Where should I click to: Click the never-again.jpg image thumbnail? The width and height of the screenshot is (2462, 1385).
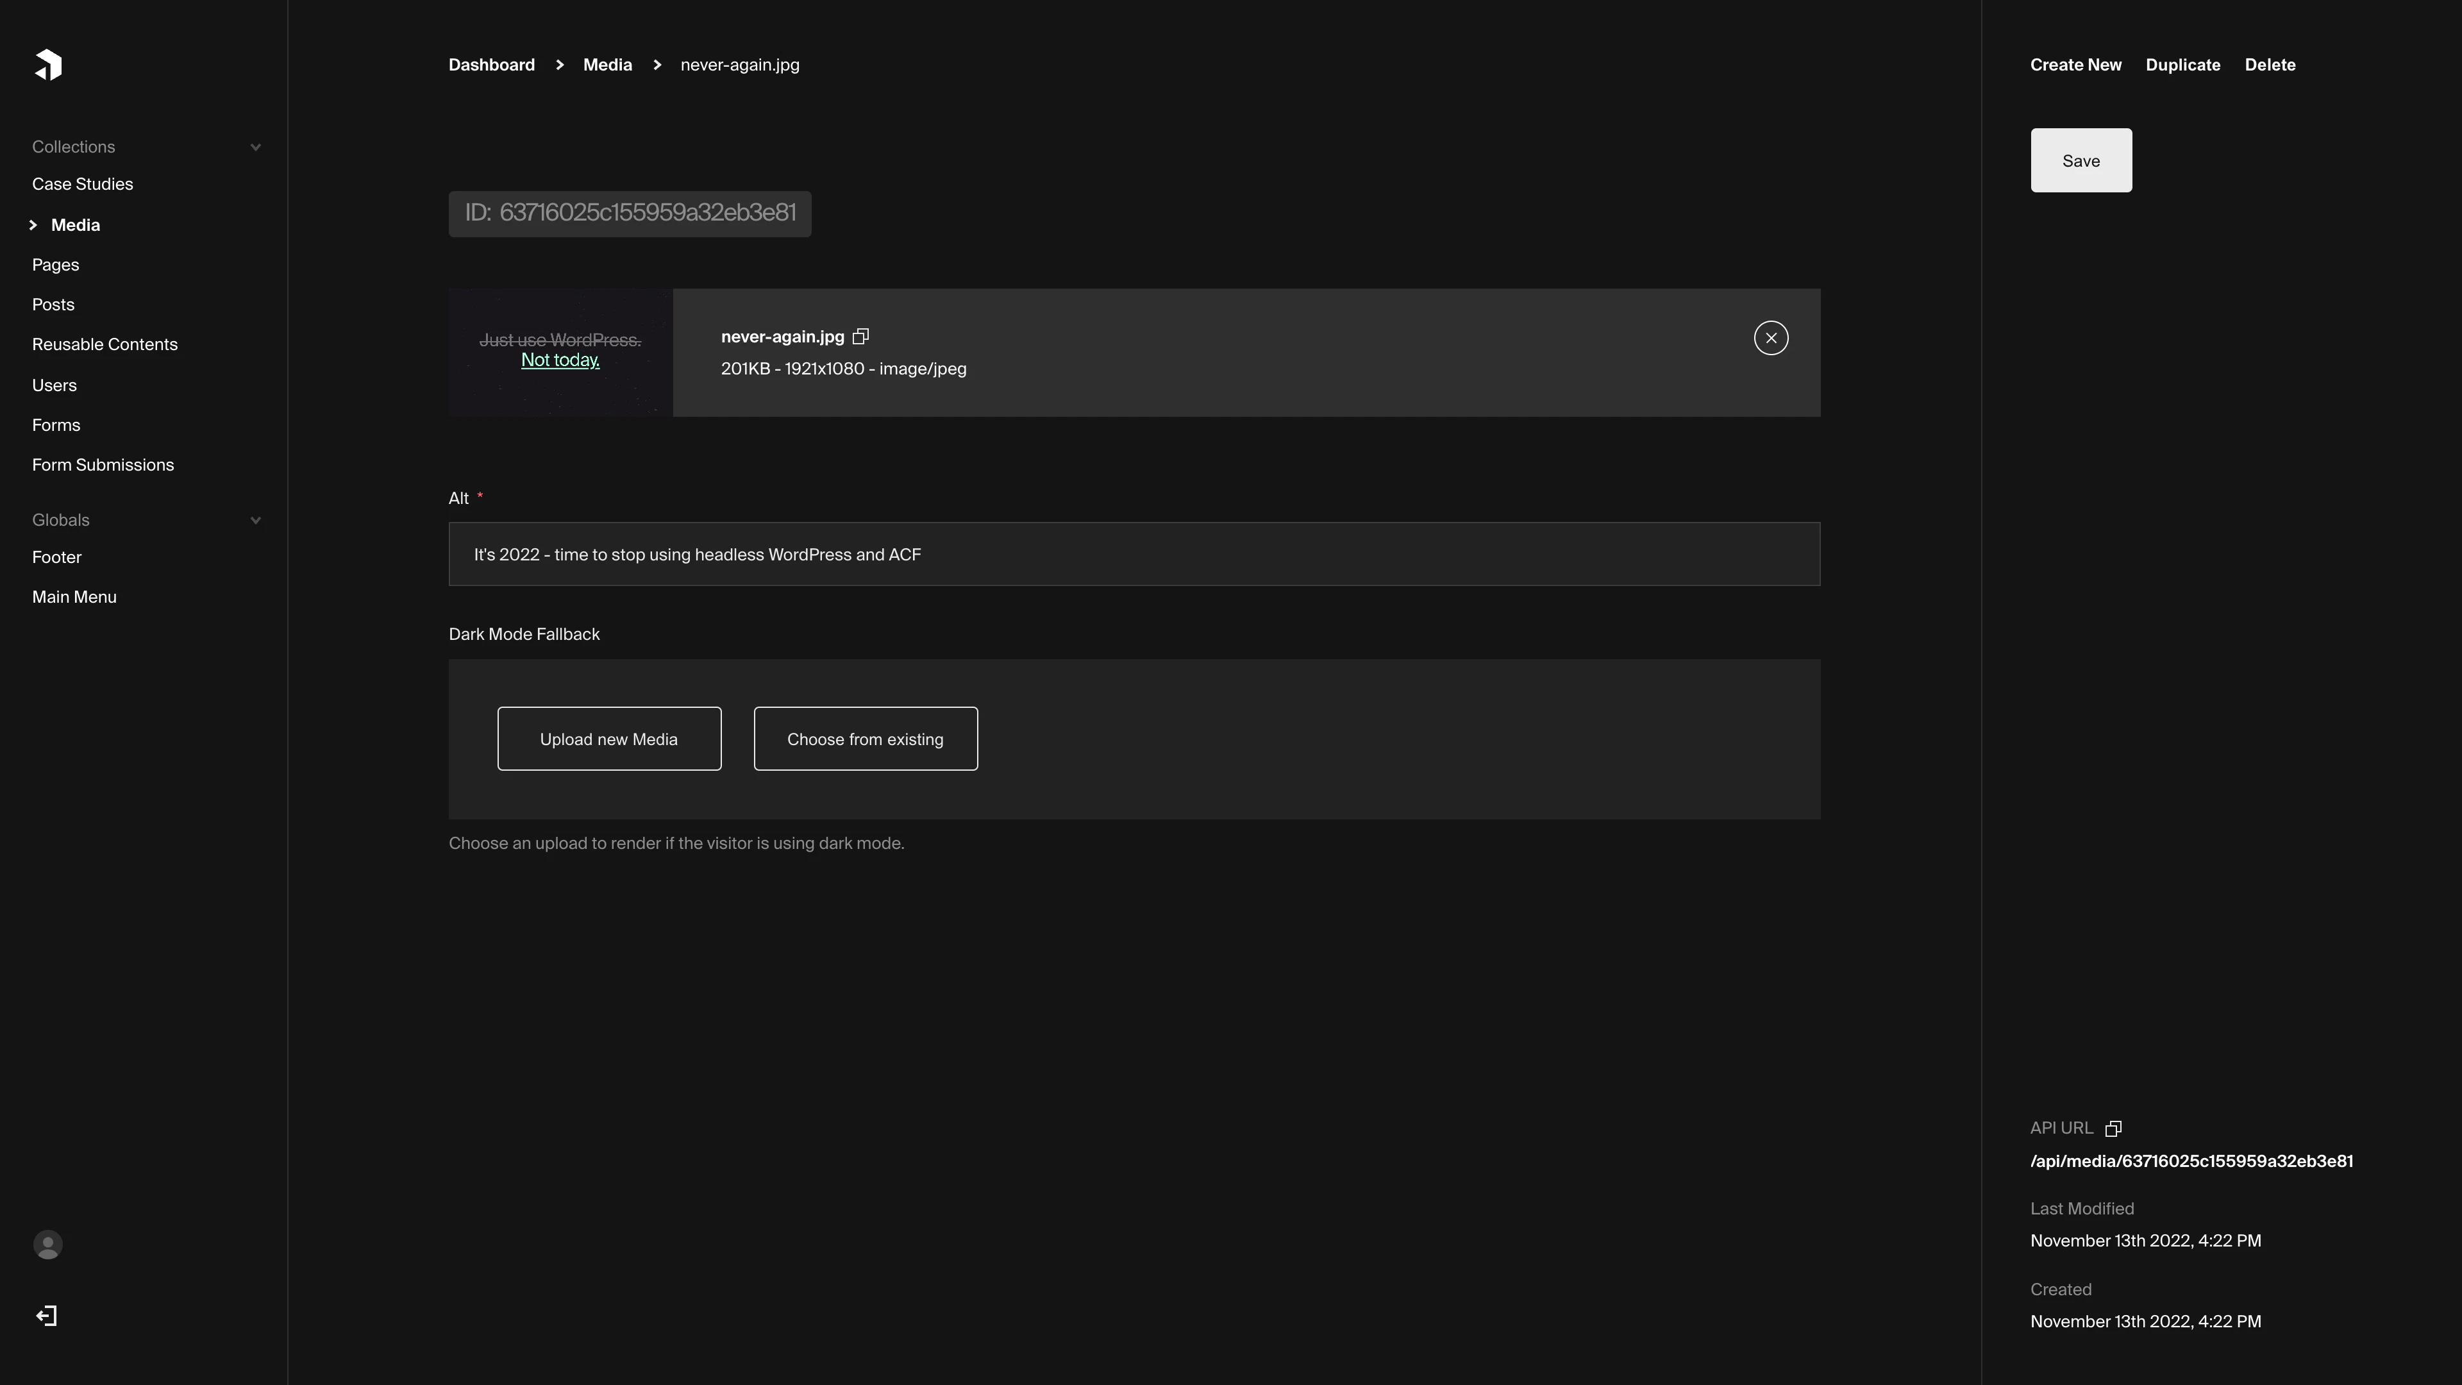point(560,352)
